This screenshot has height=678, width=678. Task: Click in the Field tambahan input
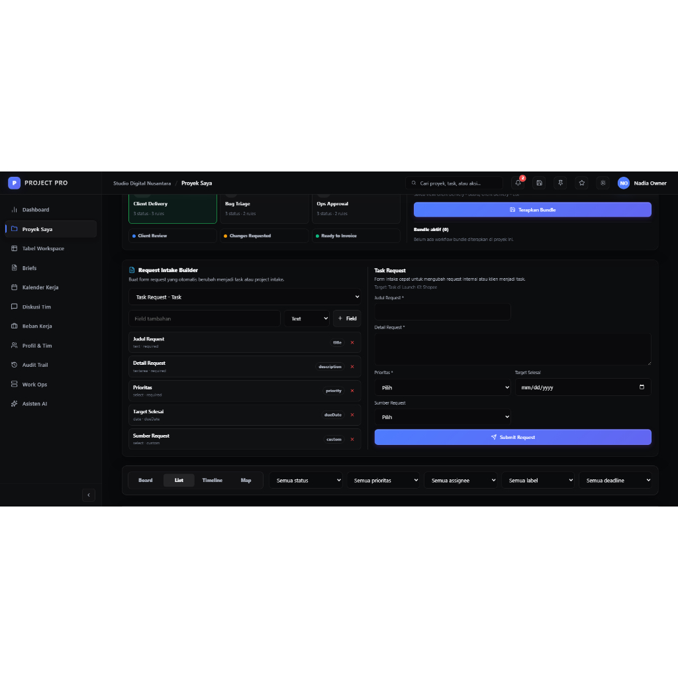click(205, 318)
